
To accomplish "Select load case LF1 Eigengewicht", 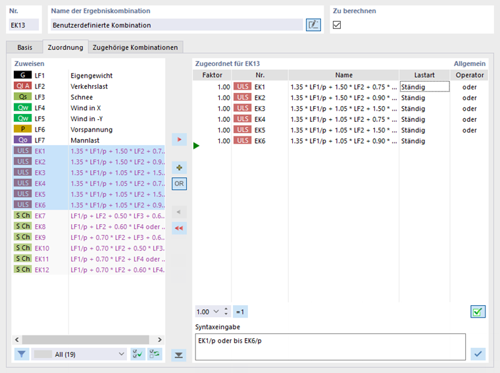I will [88, 75].
